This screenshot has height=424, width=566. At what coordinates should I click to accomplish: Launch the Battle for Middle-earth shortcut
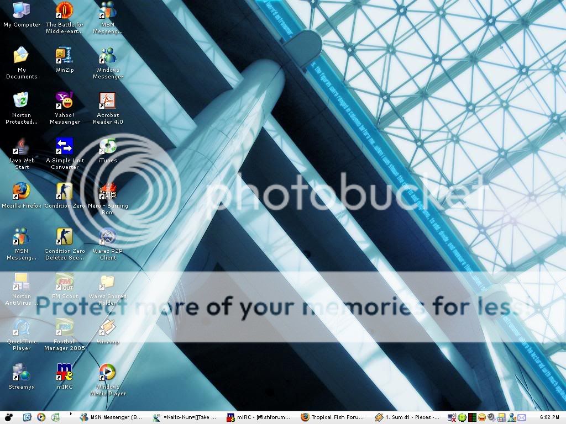click(65, 10)
